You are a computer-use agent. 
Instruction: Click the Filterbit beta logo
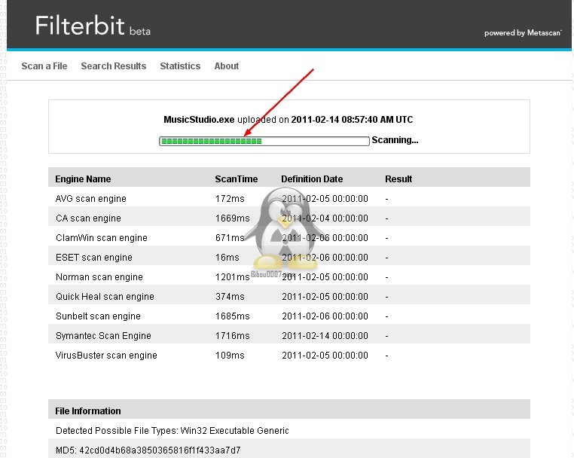tap(93, 26)
